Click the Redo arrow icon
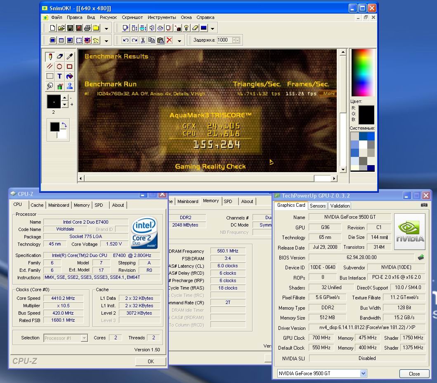 (x=135, y=40)
